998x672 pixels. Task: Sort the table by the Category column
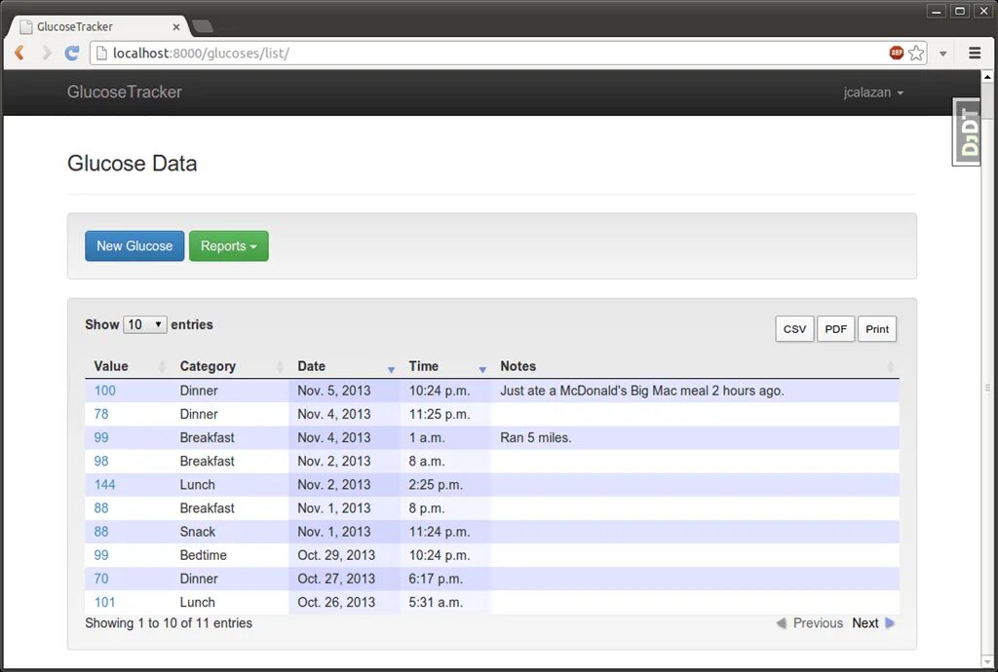click(x=230, y=366)
